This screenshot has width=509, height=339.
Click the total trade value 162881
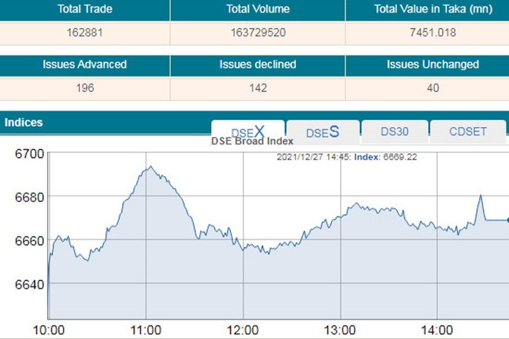pyautogui.click(x=85, y=33)
